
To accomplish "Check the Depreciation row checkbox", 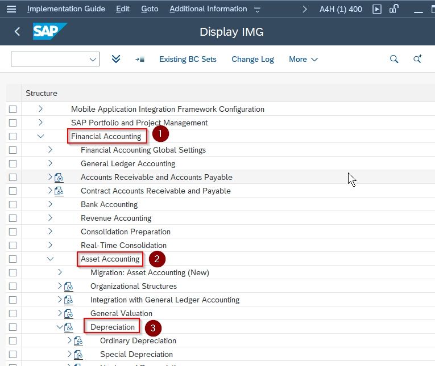I will [13, 327].
